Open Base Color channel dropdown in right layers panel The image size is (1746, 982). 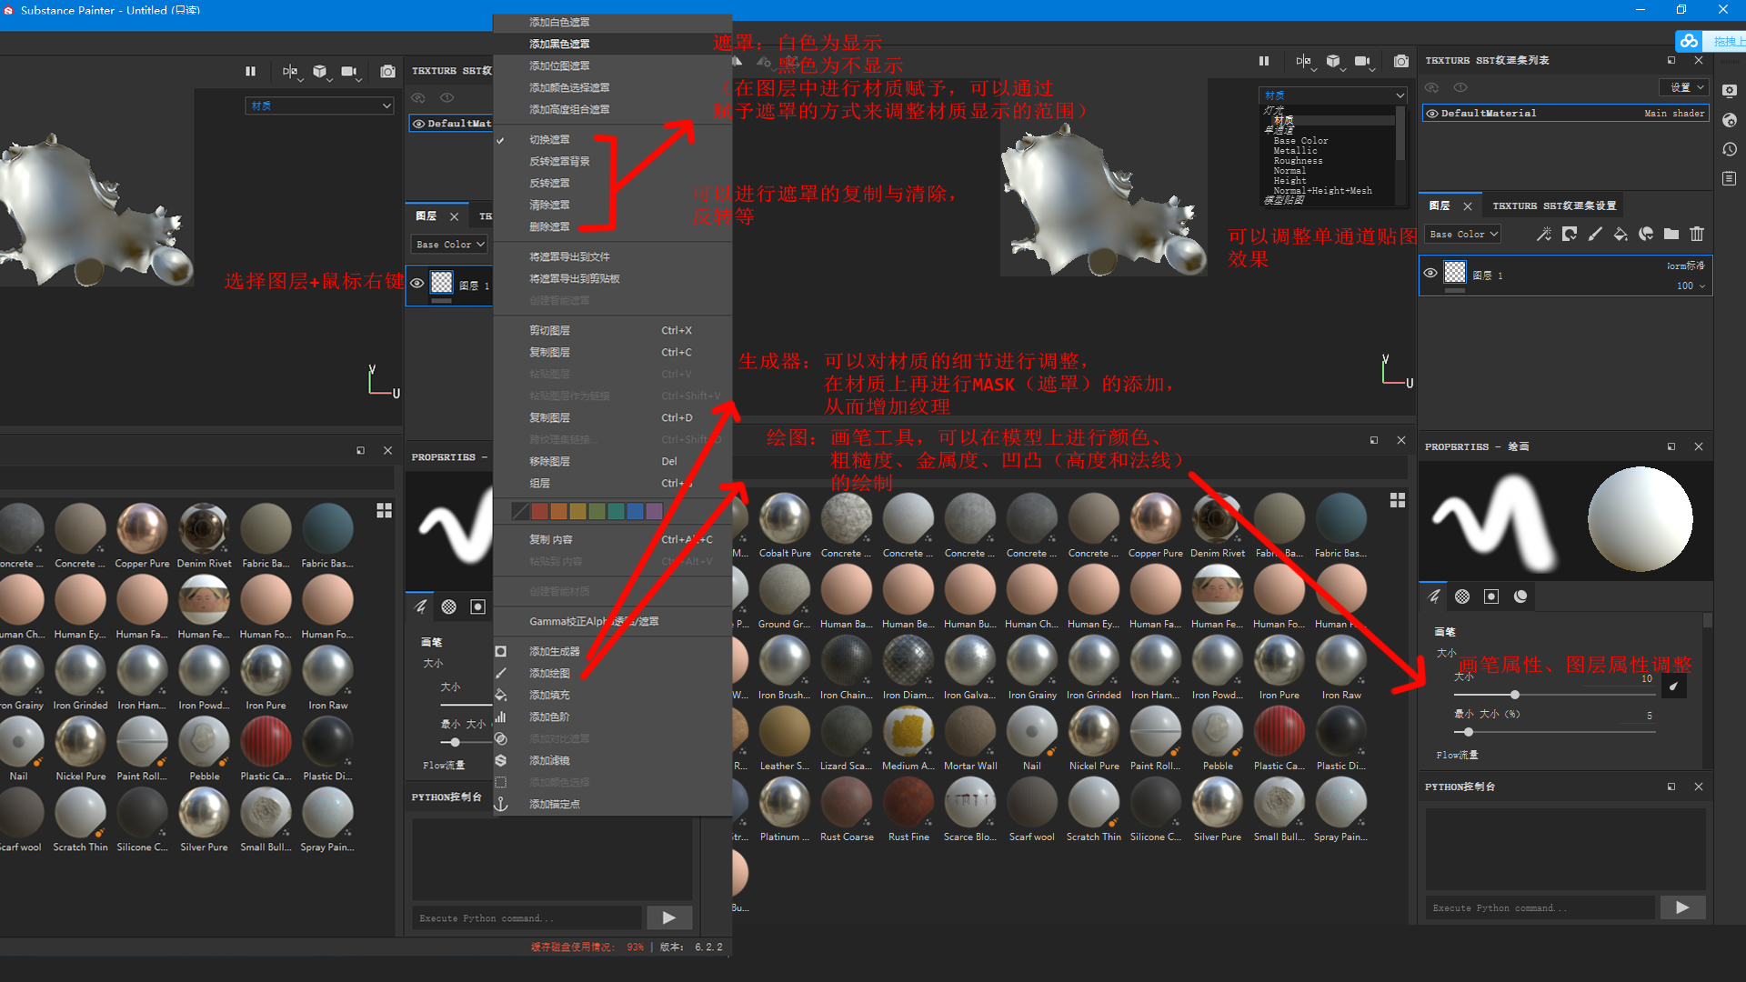1462,235
